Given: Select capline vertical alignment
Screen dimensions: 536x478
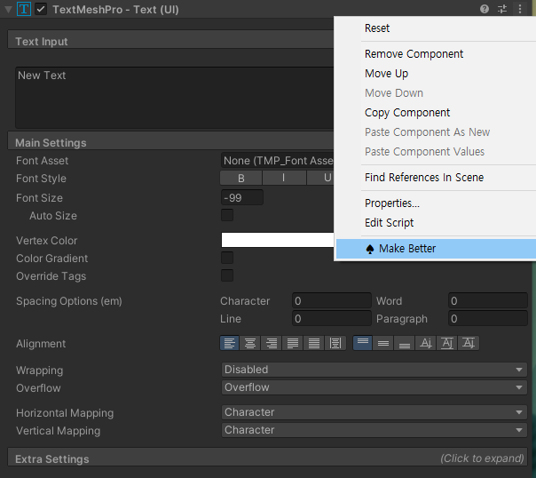Looking at the screenshot, I should point(469,343).
